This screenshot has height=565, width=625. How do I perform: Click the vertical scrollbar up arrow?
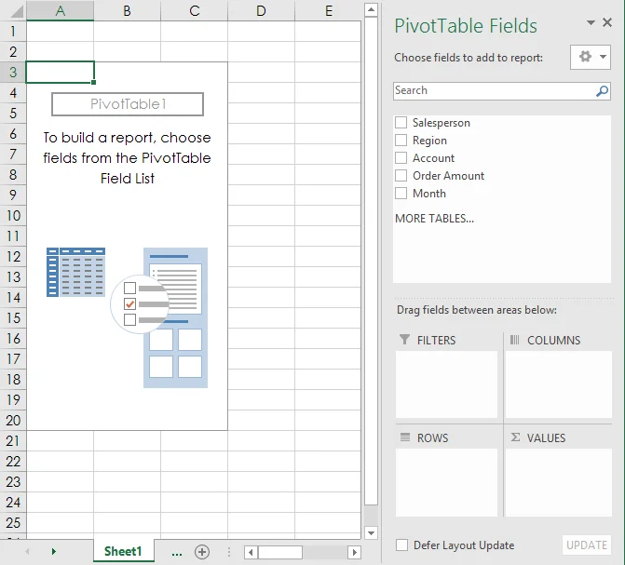click(x=371, y=9)
